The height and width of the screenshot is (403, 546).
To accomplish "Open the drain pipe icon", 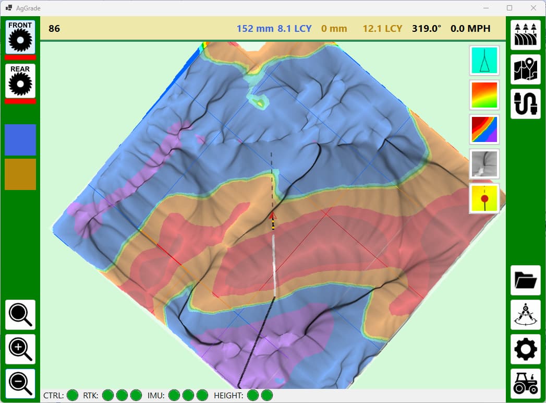I will [525, 104].
